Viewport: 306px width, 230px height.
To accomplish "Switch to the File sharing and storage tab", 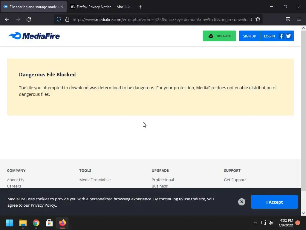I will coord(33,7).
